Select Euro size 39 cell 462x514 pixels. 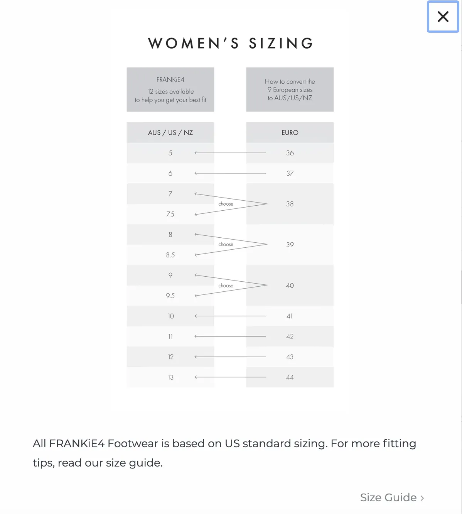click(290, 245)
